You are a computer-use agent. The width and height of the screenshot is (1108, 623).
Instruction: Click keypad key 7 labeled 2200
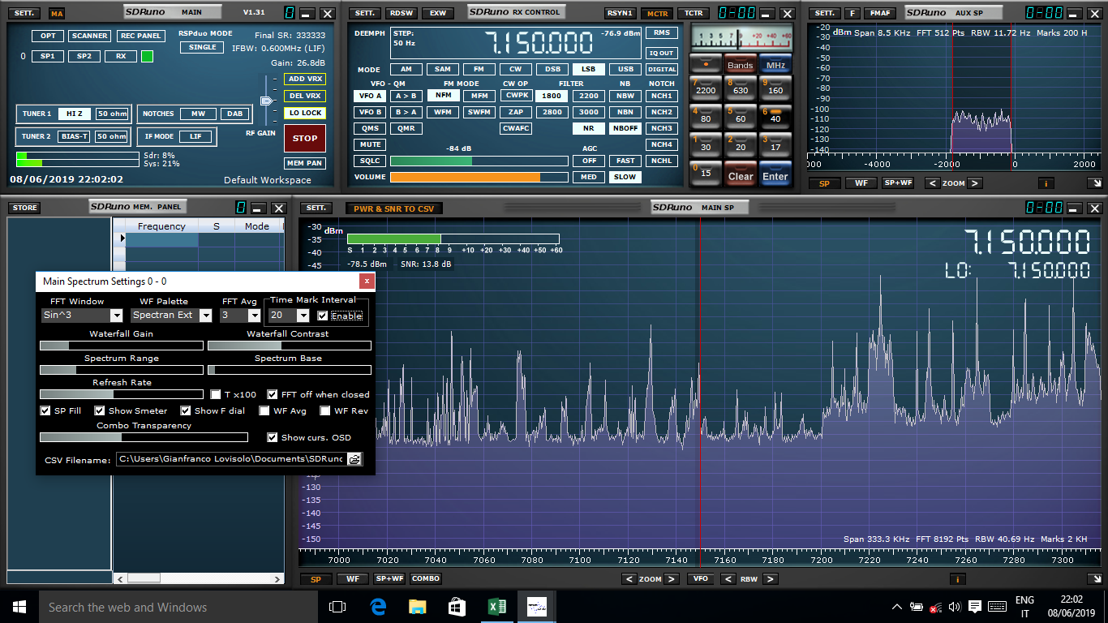click(x=705, y=87)
